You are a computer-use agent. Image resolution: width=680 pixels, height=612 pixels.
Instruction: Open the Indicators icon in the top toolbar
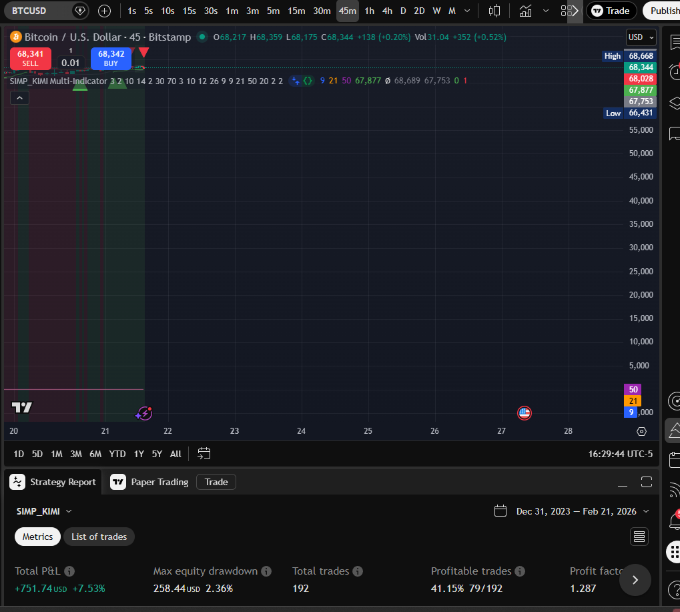pyautogui.click(x=525, y=11)
